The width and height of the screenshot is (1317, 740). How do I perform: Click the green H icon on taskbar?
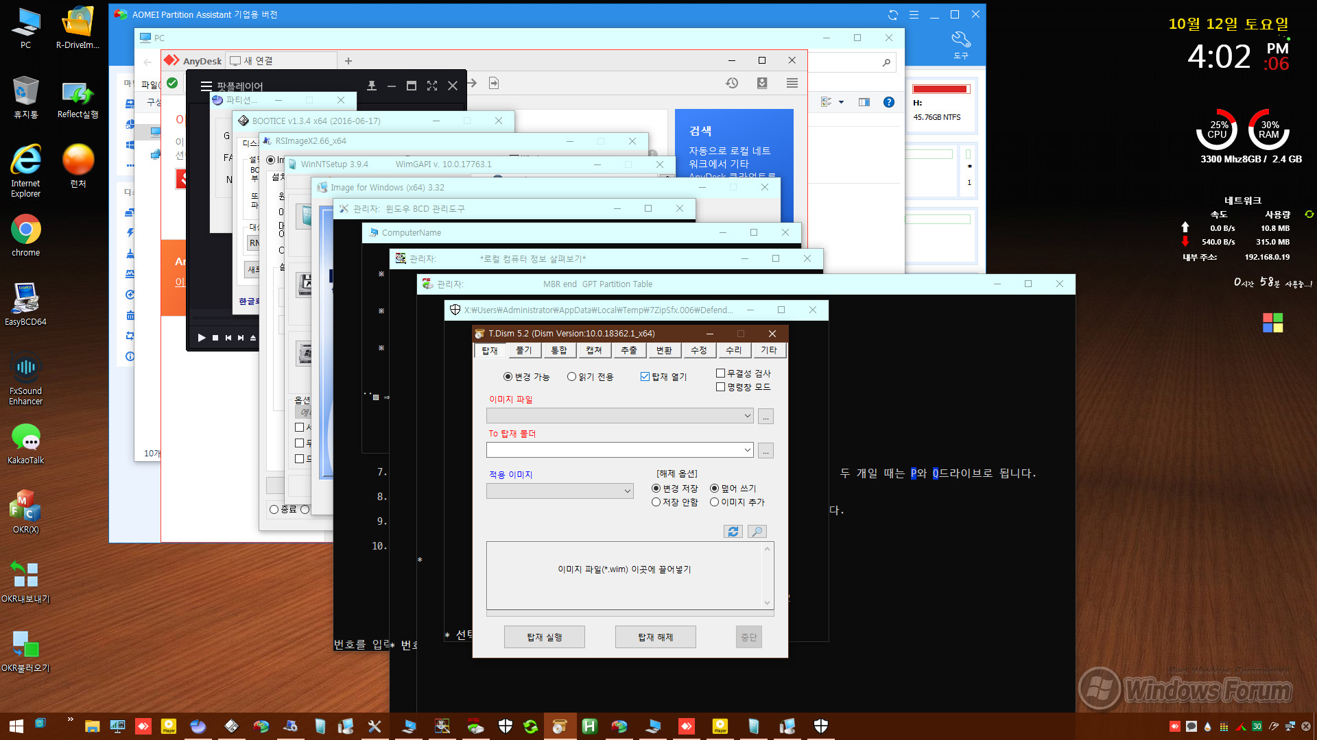pos(589,726)
